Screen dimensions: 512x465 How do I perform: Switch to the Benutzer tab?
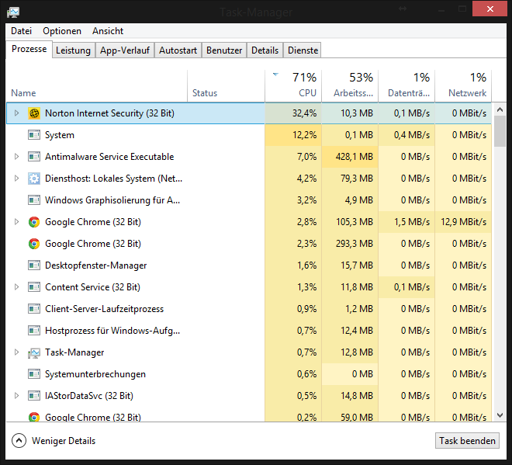click(x=224, y=50)
